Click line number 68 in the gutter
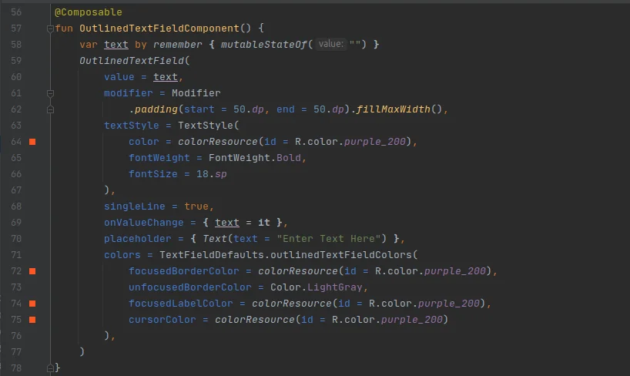Viewport: 630px width, 376px height. click(16, 206)
